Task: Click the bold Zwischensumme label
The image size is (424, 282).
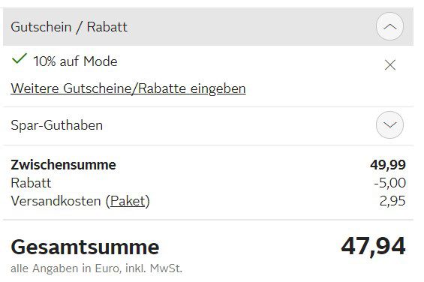Action: (x=63, y=165)
